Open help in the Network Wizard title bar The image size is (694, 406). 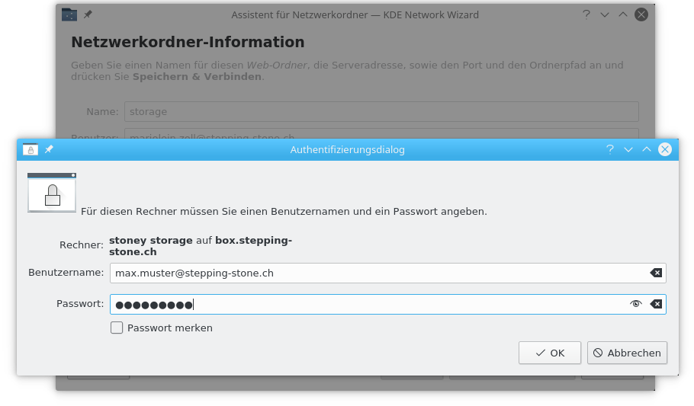click(586, 14)
